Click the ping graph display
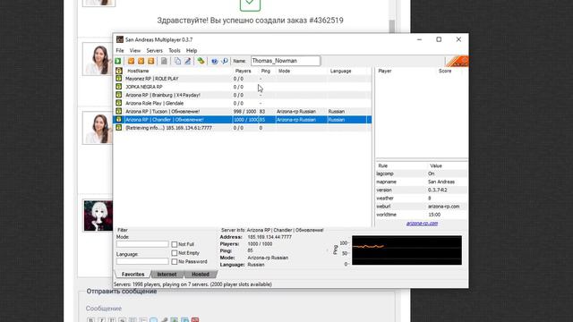573x322 pixels. 406,250
